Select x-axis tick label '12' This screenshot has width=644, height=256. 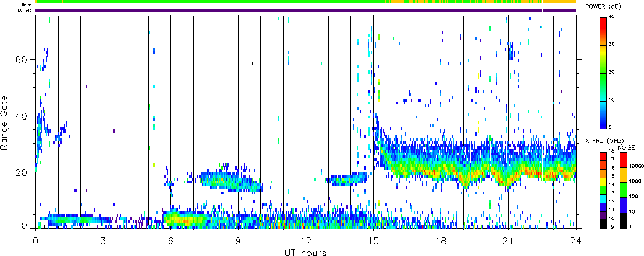(306, 241)
